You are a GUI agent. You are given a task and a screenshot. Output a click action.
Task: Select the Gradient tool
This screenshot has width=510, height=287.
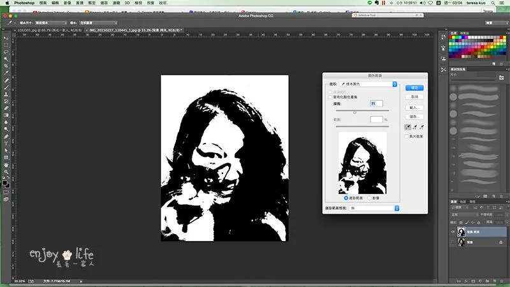(x=6, y=115)
